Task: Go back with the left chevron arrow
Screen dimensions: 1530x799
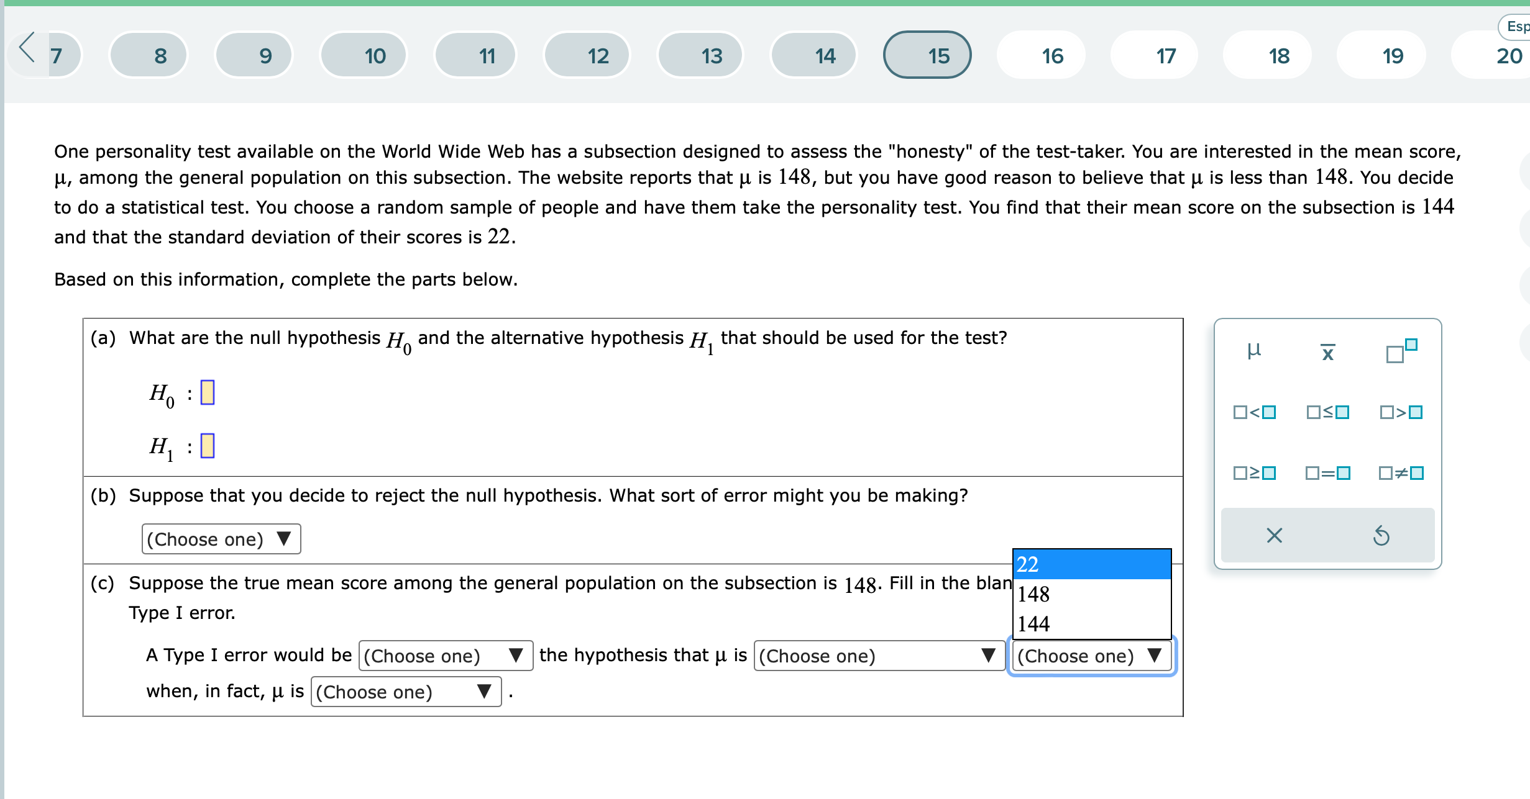Action: tap(27, 48)
